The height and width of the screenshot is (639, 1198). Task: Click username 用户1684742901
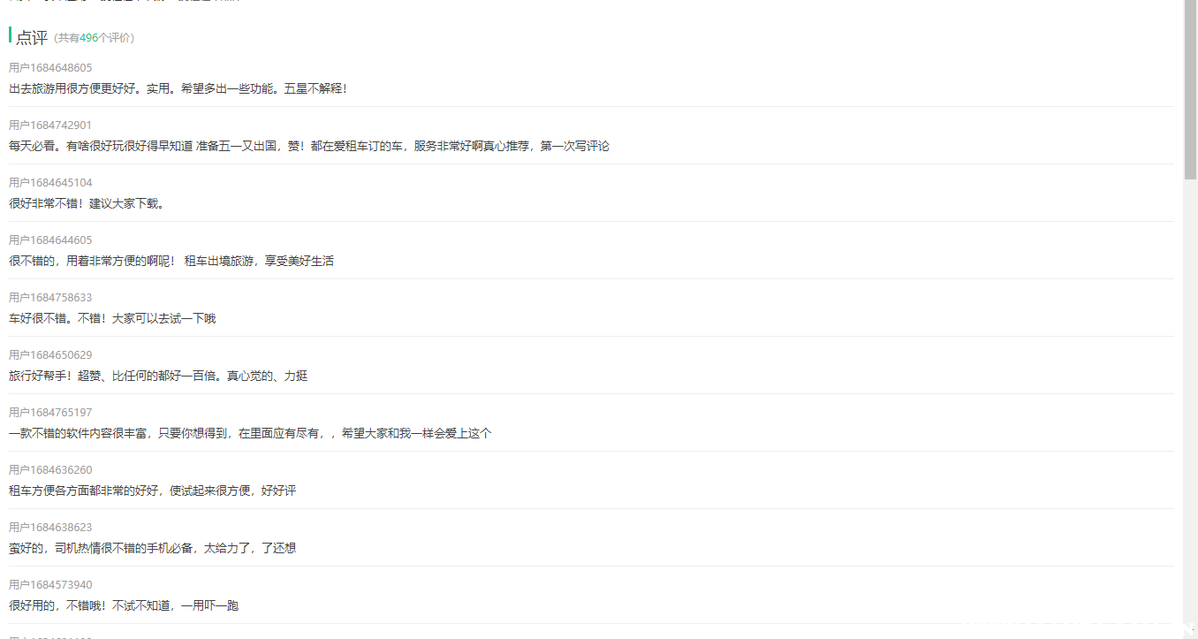click(x=50, y=126)
